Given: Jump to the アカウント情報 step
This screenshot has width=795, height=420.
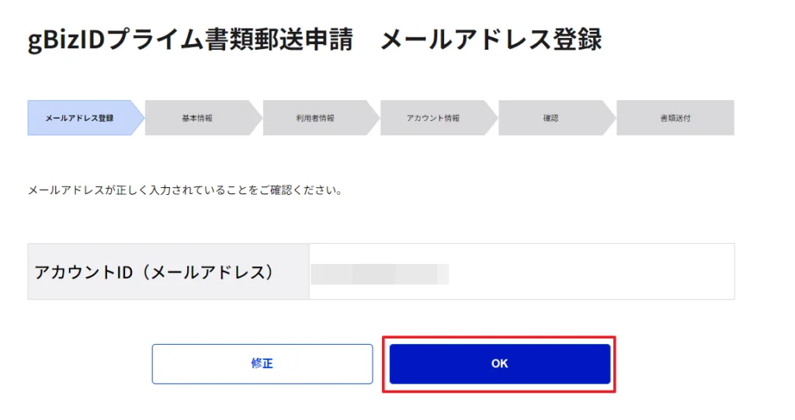Looking at the screenshot, I should pyautogui.click(x=432, y=118).
